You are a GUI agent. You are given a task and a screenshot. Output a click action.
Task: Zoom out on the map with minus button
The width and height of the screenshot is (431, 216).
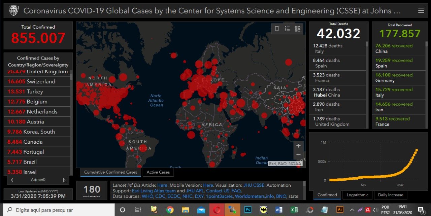pyautogui.click(x=298, y=155)
